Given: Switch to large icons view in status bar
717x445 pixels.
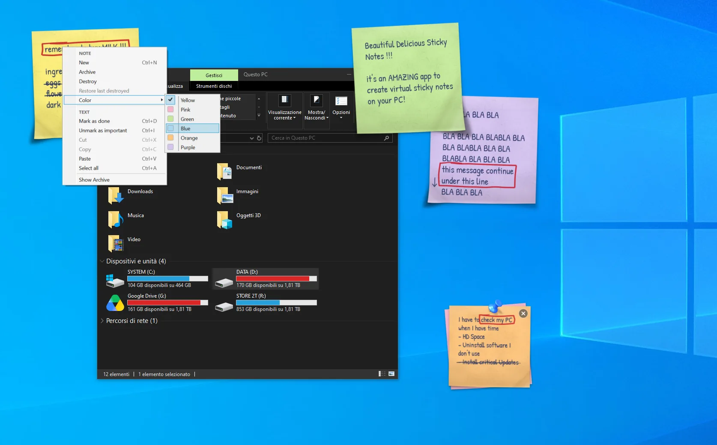Looking at the screenshot, I should point(391,374).
